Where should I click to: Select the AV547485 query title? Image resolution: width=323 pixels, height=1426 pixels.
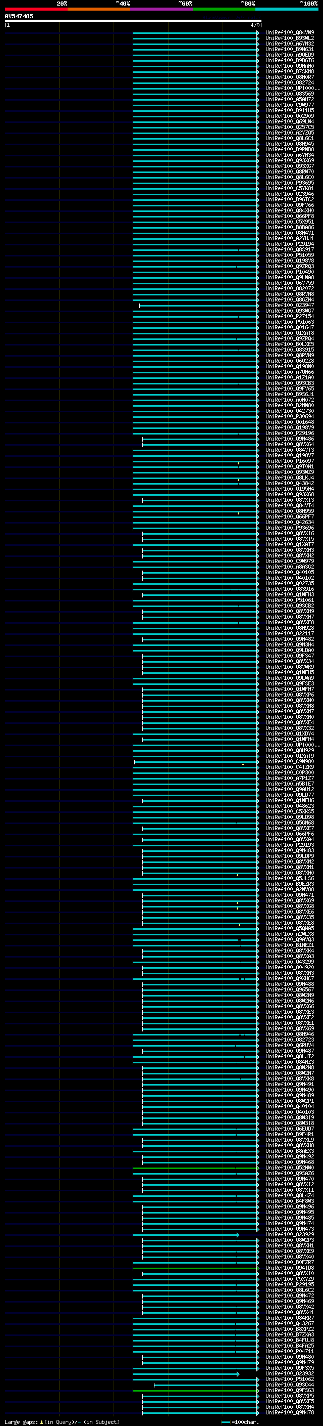pyautogui.click(x=19, y=16)
